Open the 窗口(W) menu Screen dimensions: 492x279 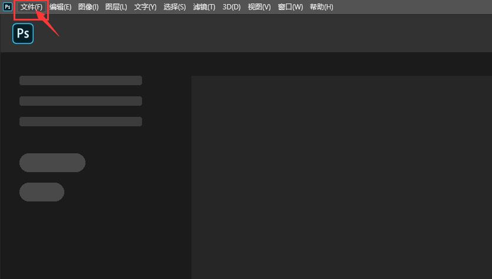coord(290,7)
